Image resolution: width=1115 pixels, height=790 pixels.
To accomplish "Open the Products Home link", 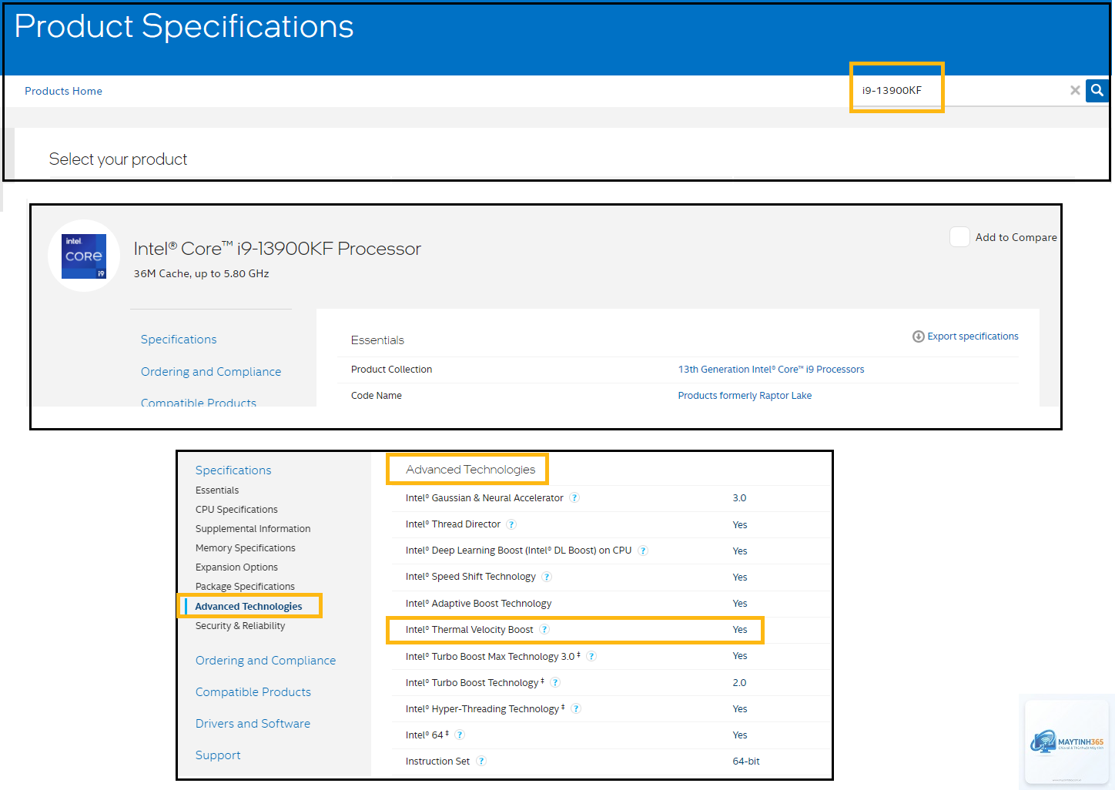I will [63, 91].
